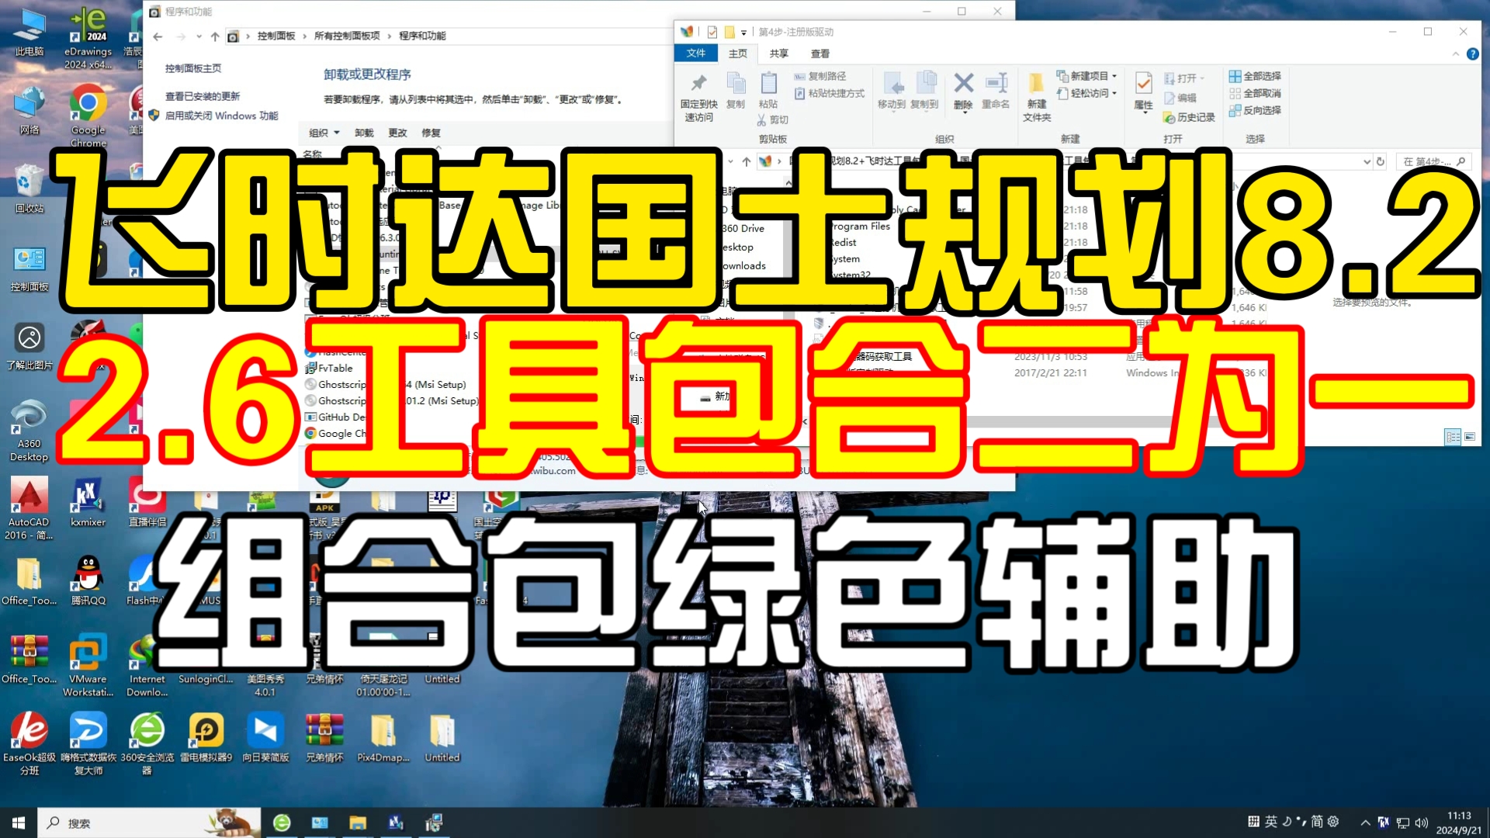Open Internet Download Manager desktop shortcut
Viewport: 1490px width, 838px height.
point(147,665)
